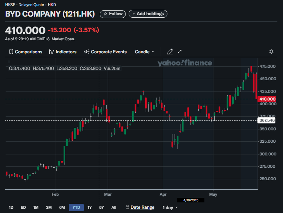Click the calendar icon beside Date Range

(x=127, y=207)
